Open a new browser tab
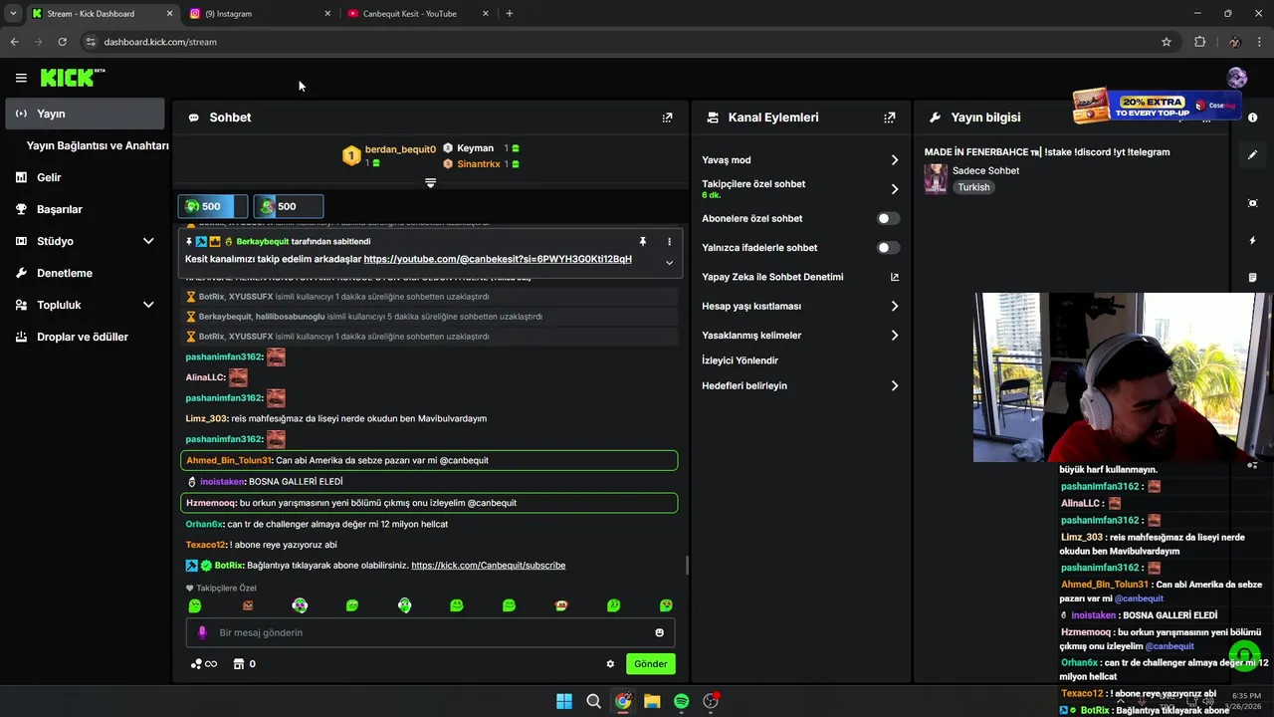The width and height of the screenshot is (1274, 717). (x=510, y=14)
